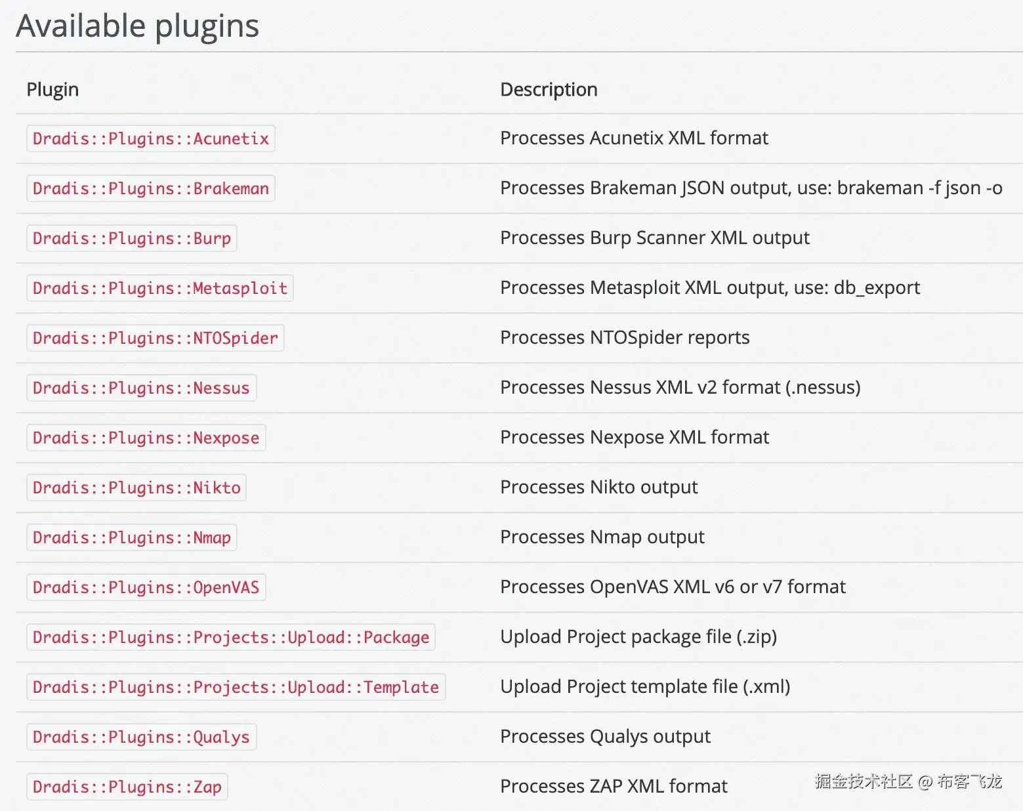Click the Dradis::Plugins::Acunetix plugin name
The width and height of the screenshot is (1023, 811).
point(150,138)
